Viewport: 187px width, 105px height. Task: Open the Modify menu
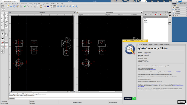point(31,4)
